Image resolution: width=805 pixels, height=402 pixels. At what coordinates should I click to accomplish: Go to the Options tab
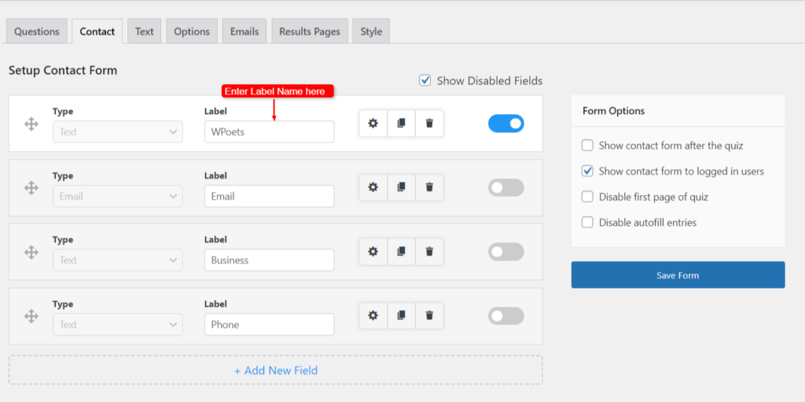coord(192,31)
